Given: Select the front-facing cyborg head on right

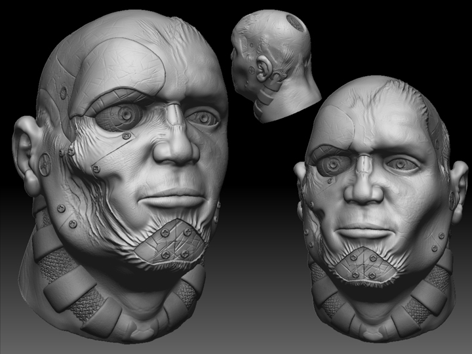Looking at the screenshot, I should 381,210.
